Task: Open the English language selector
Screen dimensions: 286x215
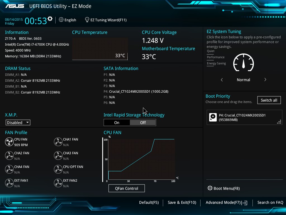Action: click(68, 20)
